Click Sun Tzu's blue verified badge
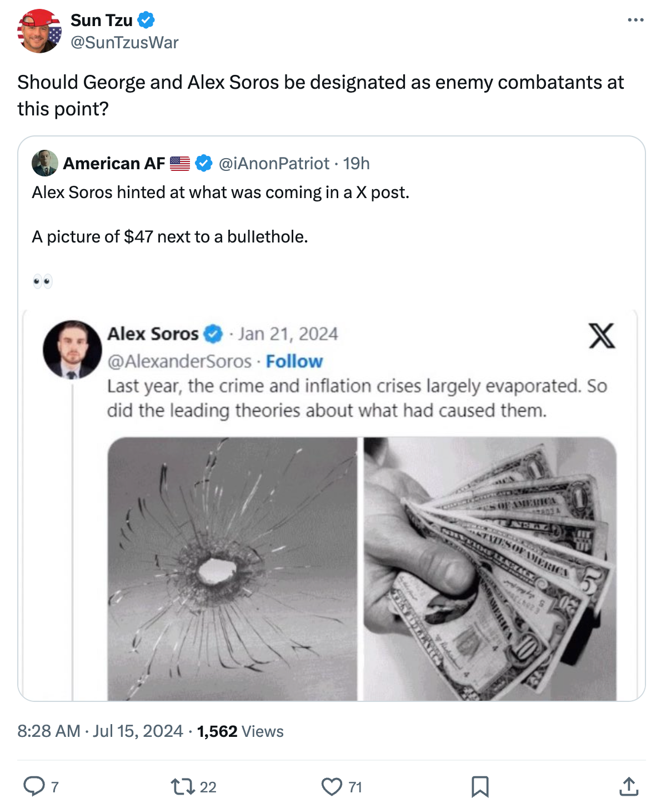The width and height of the screenshot is (661, 809). coord(146,20)
